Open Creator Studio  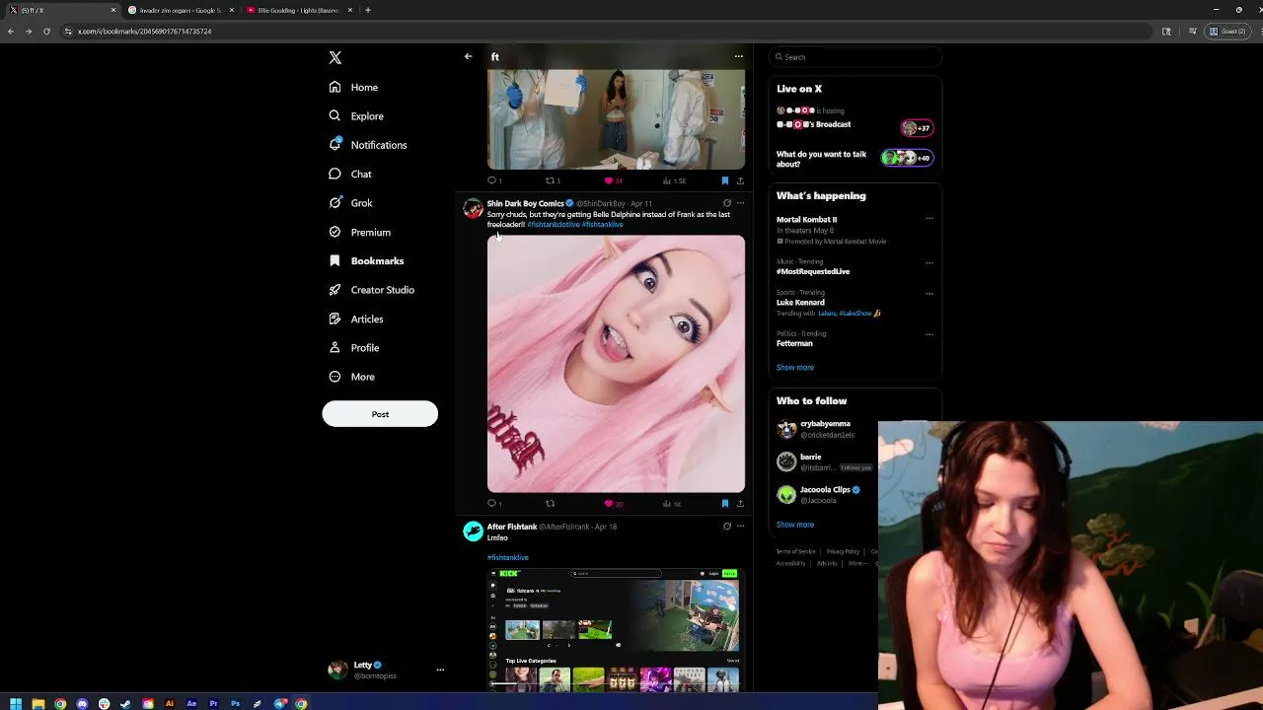pyautogui.click(x=371, y=290)
